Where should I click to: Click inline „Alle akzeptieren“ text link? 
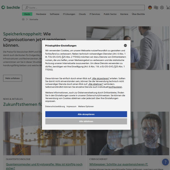pos(101,78)
